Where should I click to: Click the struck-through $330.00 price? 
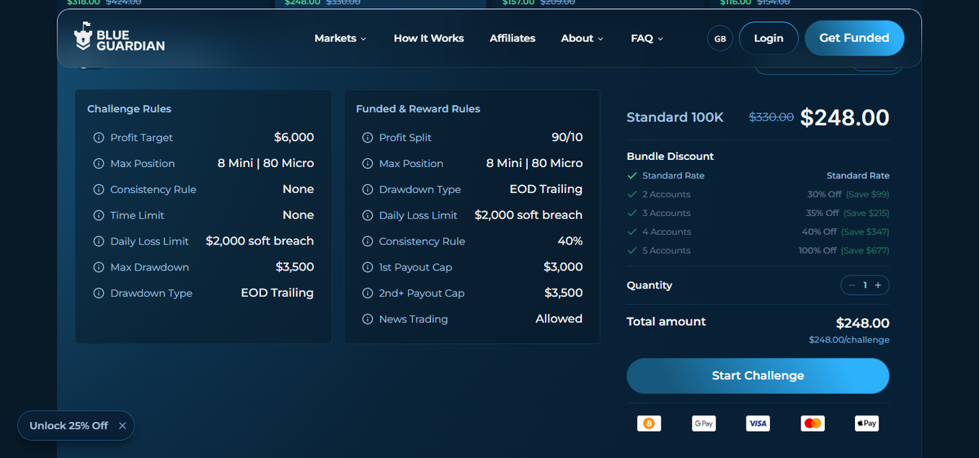coord(771,117)
